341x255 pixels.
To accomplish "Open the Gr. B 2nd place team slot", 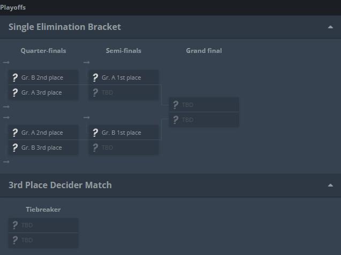I will coord(43,78).
